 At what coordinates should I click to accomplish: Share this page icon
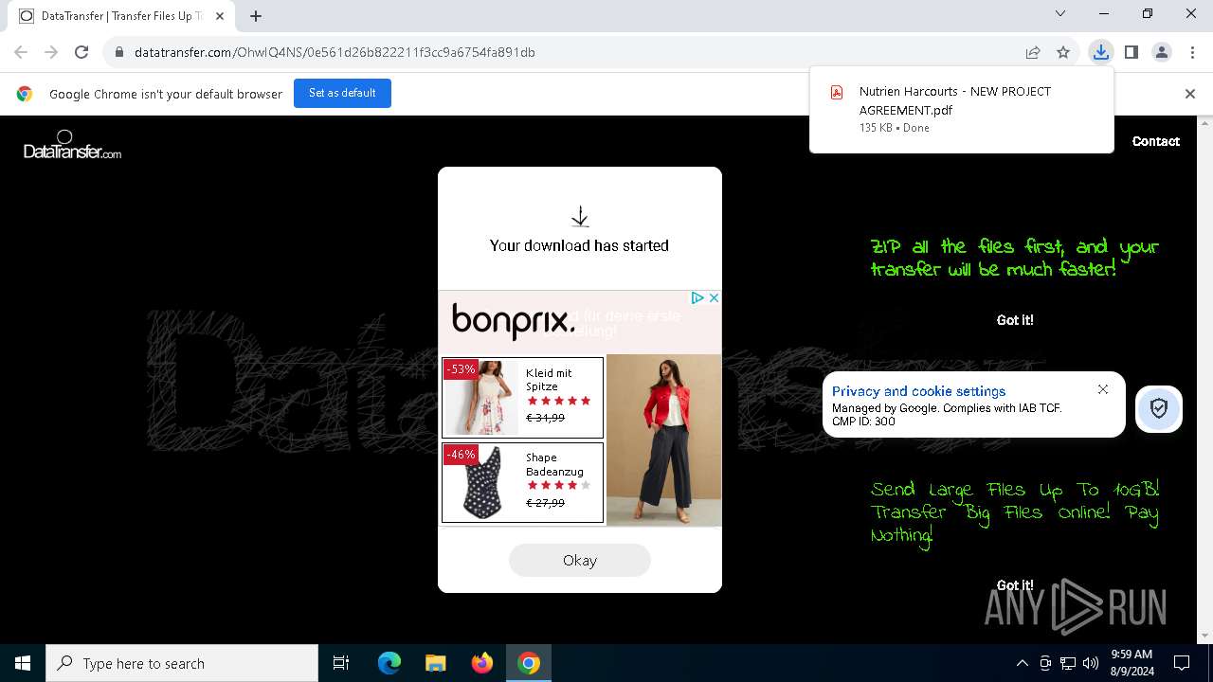[1033, 52]
